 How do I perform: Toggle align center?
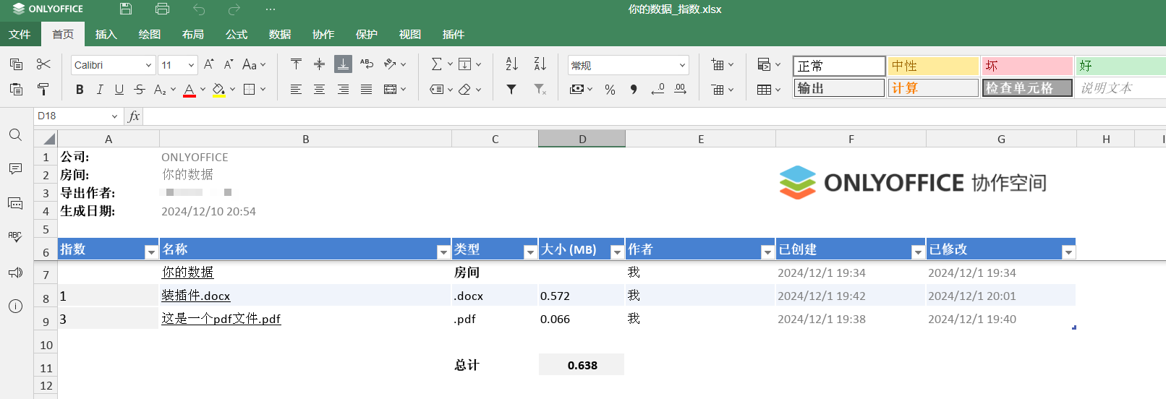(x=319, y=90)
